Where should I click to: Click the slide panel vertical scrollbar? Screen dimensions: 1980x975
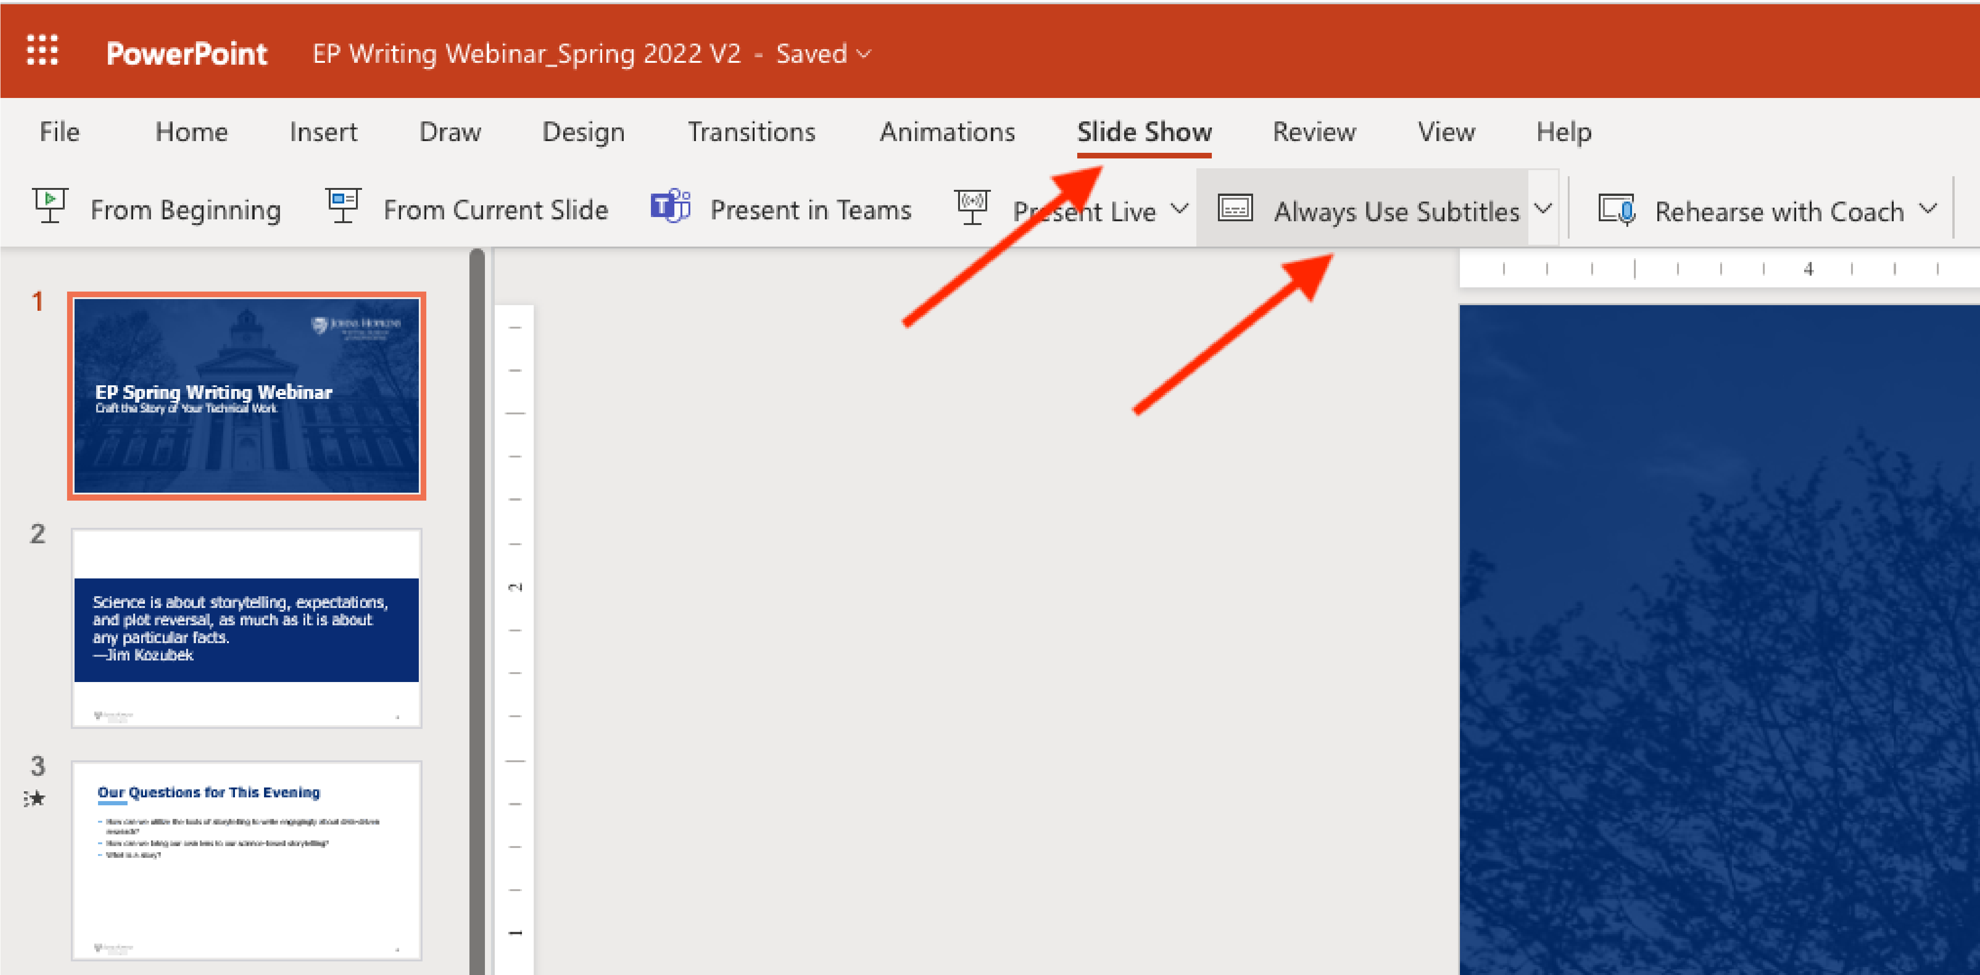(477, 611)
